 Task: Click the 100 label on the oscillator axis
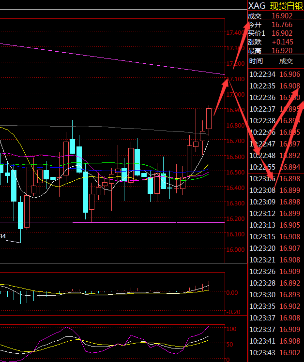click(x=231, y=329)
